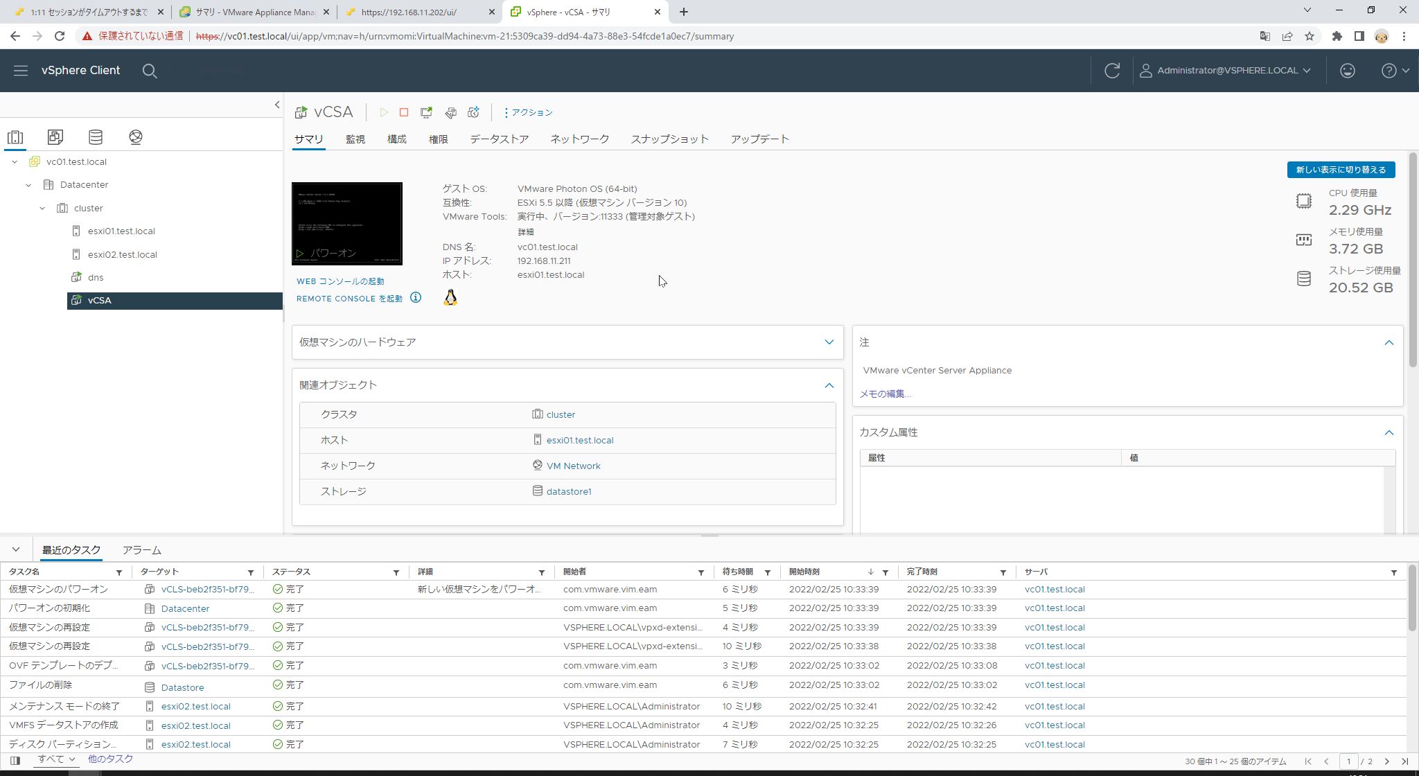
Task: Click REMOTE CONSOLE を起動 link
Action: 349,299
